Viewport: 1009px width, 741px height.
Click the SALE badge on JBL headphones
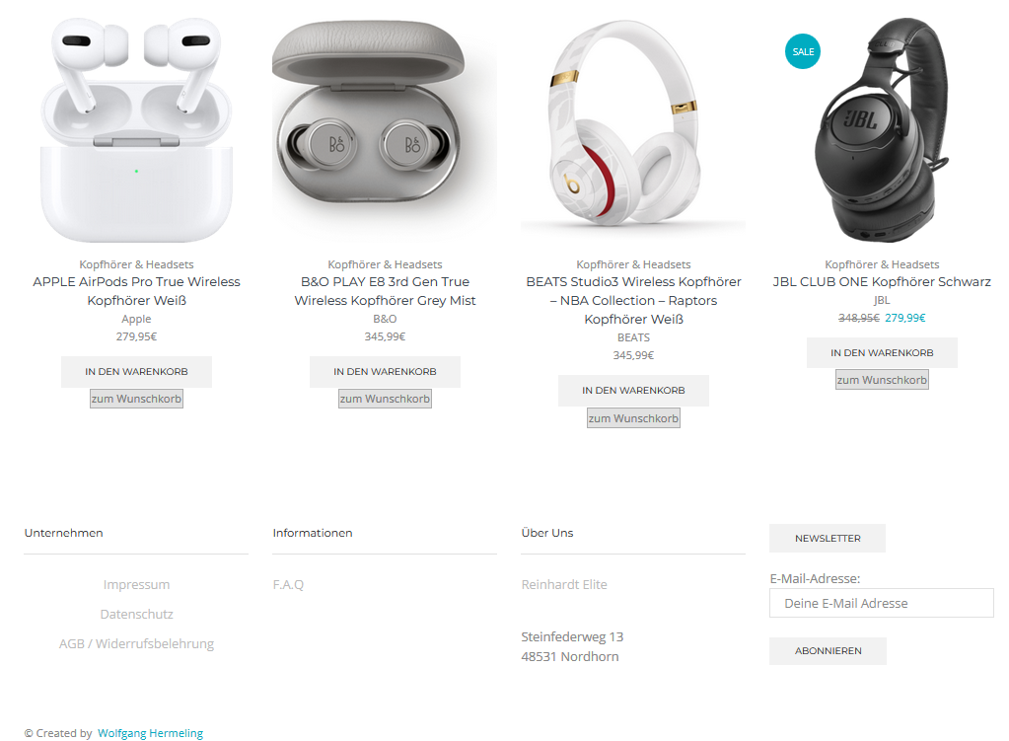(x=803, y=51)
